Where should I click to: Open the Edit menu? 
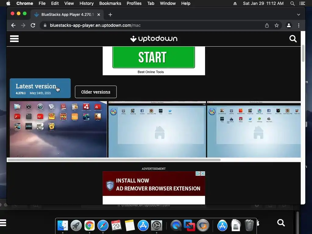(55, 3)
